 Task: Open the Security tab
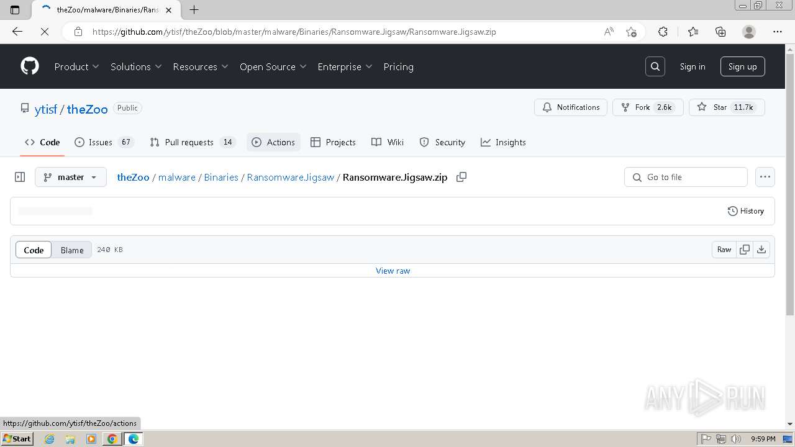pyautogui.click(x=442, y=142)
